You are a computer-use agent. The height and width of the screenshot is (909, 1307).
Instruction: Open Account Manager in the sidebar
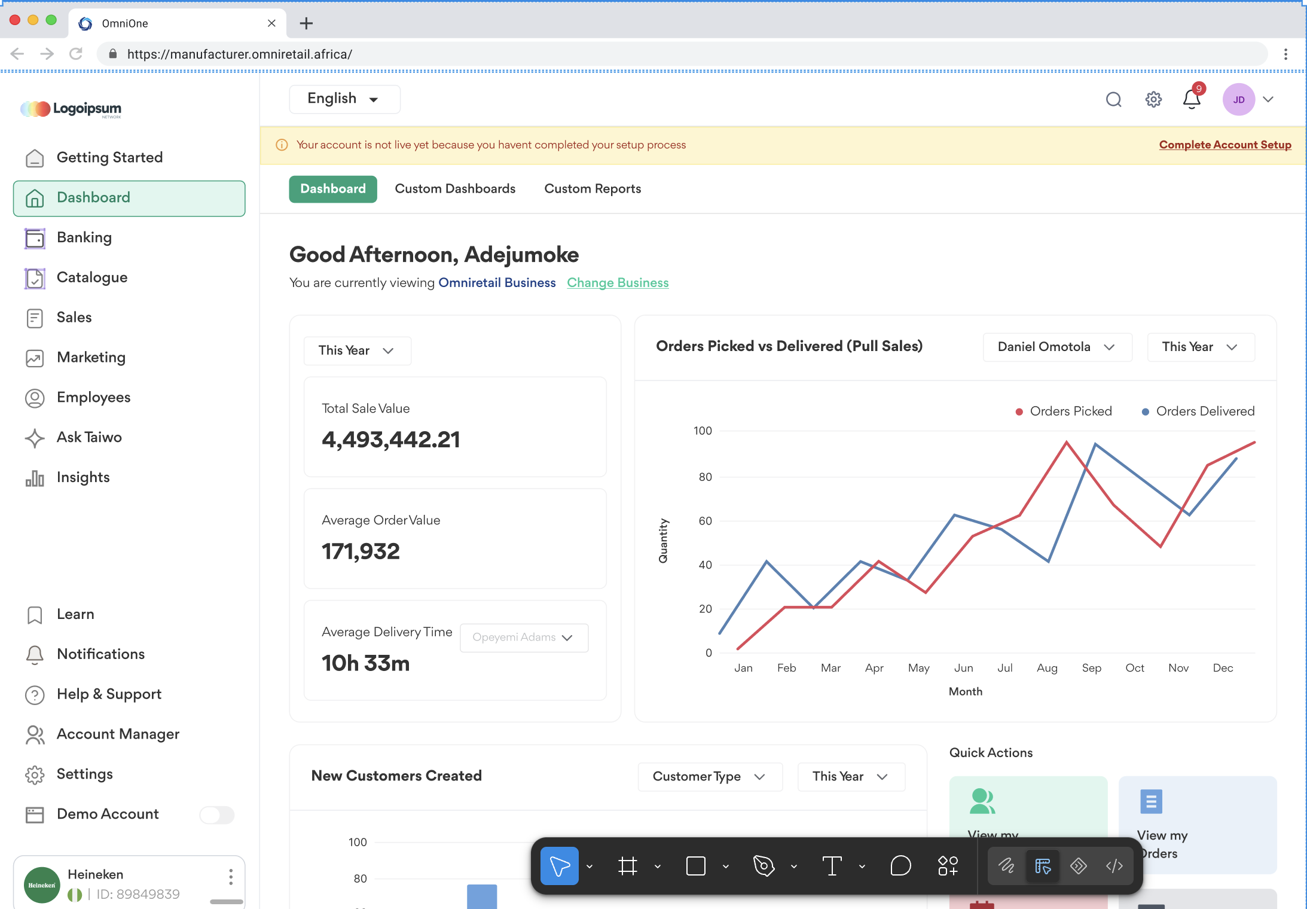tap(129, 734)
